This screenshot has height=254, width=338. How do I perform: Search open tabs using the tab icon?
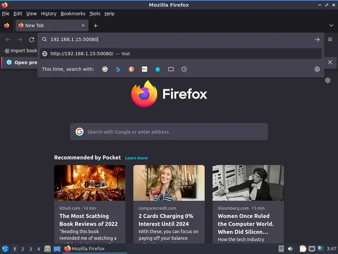coord(171,69)
